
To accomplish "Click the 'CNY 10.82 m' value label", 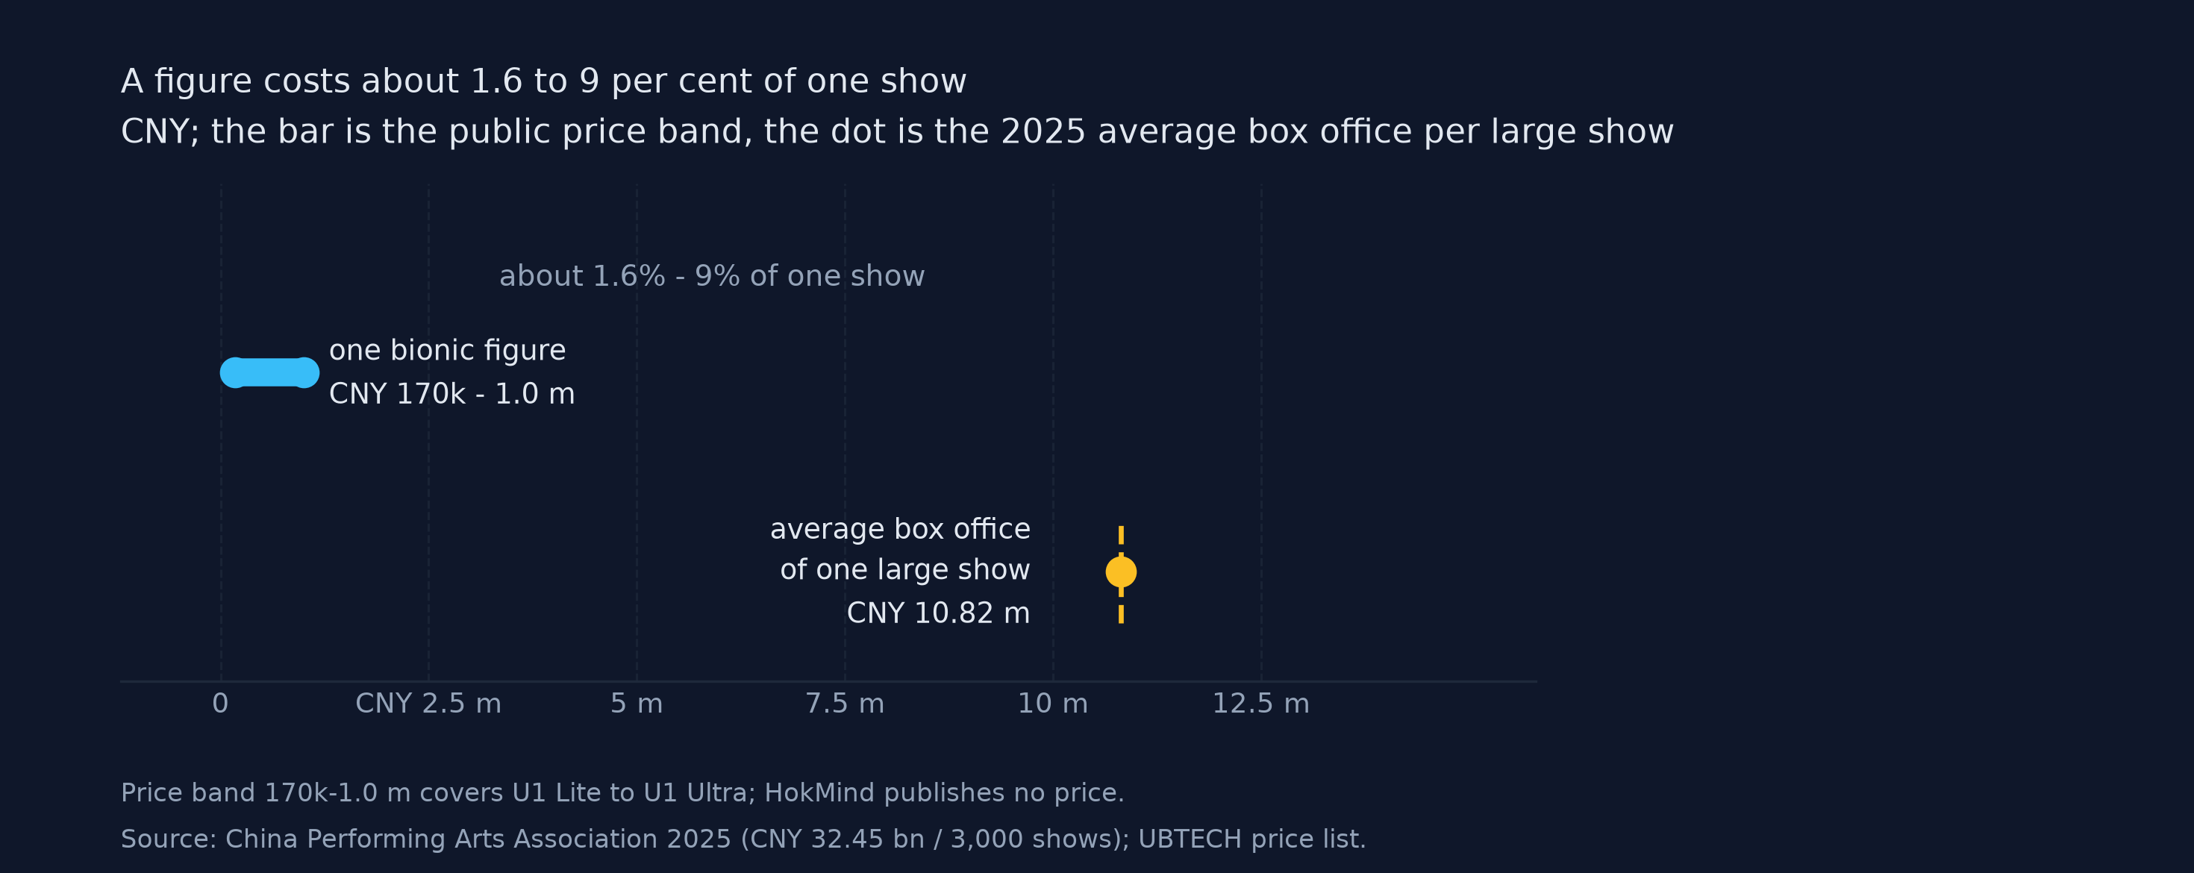I will point(938,613).
